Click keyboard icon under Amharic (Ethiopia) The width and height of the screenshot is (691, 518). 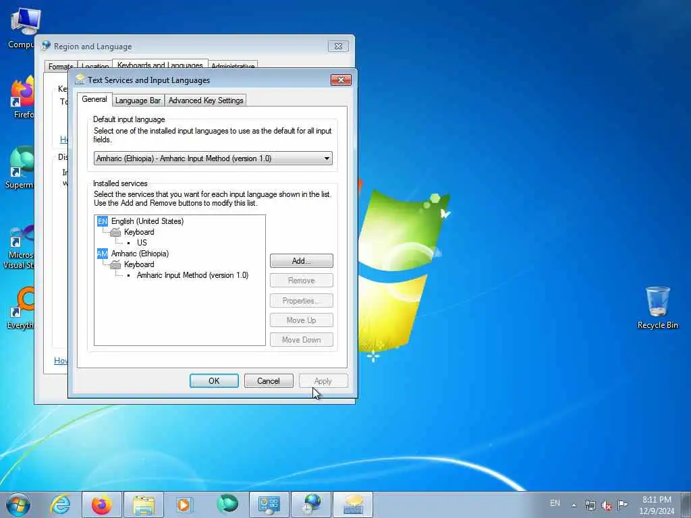pyautogui.click(x=115, y=264)
